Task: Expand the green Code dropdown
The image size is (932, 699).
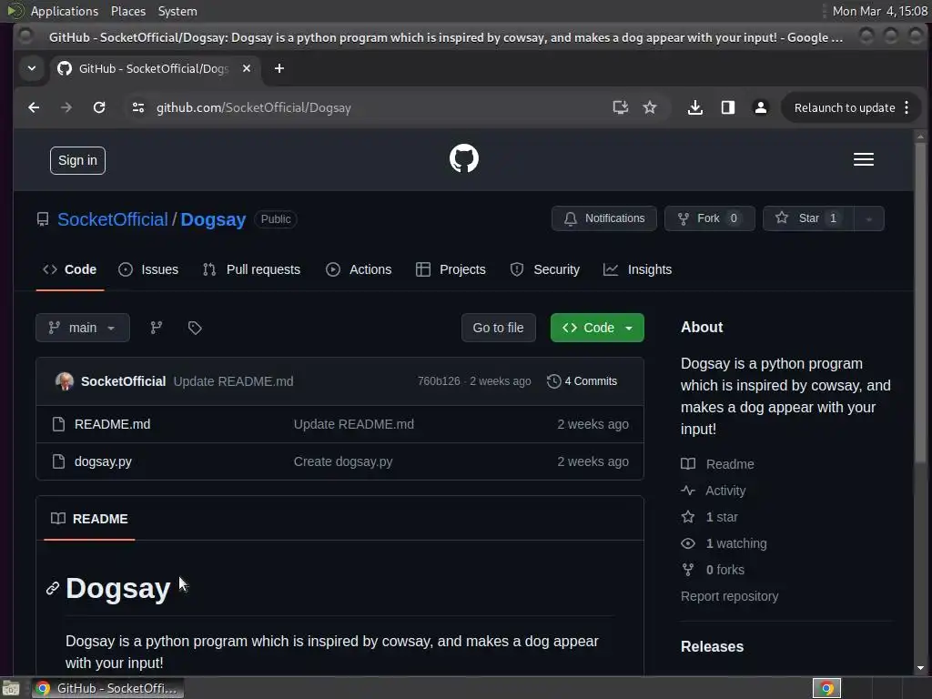Action: point(597,328)
